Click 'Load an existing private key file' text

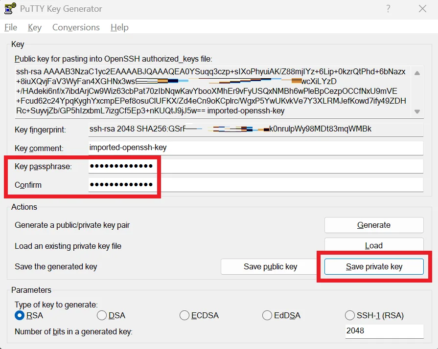[68, 246]
